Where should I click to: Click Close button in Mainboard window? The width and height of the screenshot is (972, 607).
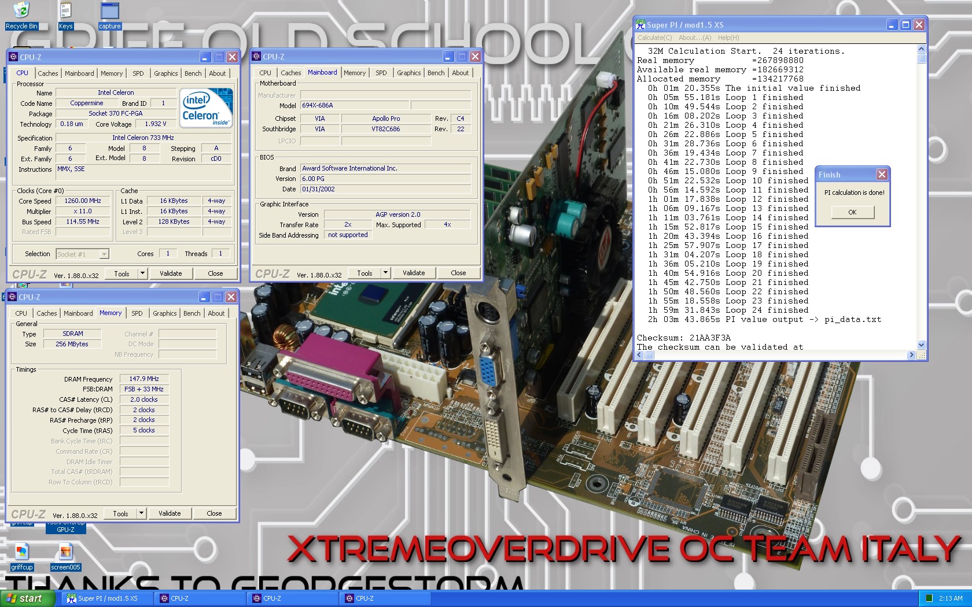458,273
